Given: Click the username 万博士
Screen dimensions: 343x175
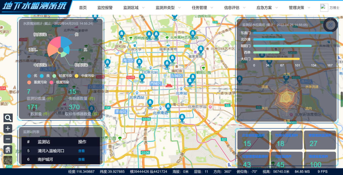Looking at the screenshot, I should point(334,8).
